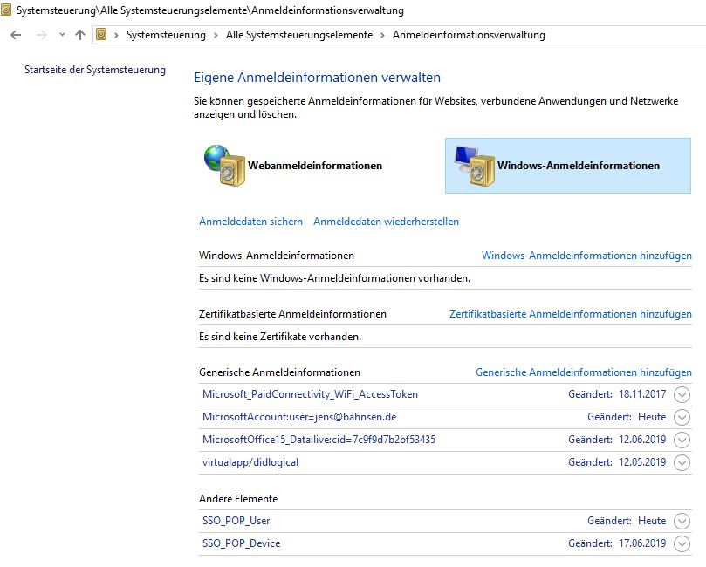Click Windows-Anmeldeinformationen hinzufügen link
The width and height of the screenshot is (706, 567).
[586, 256]
